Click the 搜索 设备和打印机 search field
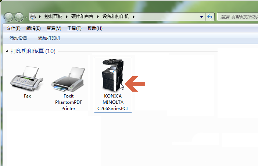The image size is (258, 166). click(x=237, y=17)
